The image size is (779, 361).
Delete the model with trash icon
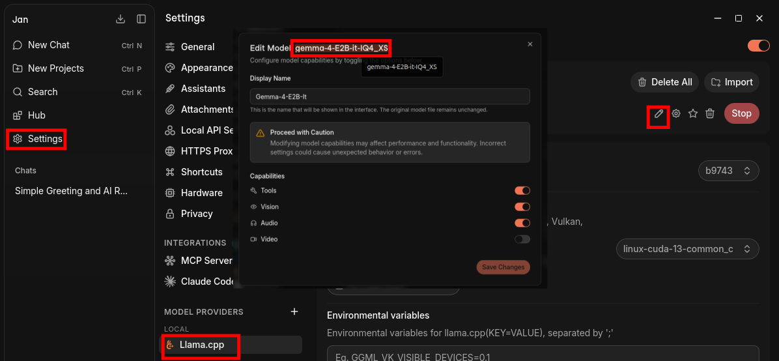point(711,114)
